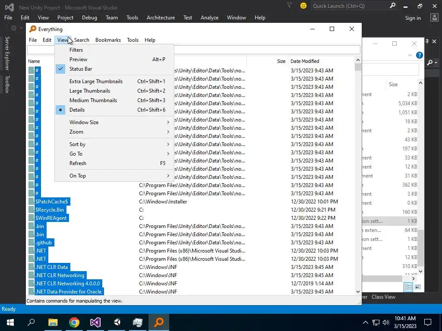
Task: Open Google Chrome from taskbar
Action: 74,322
